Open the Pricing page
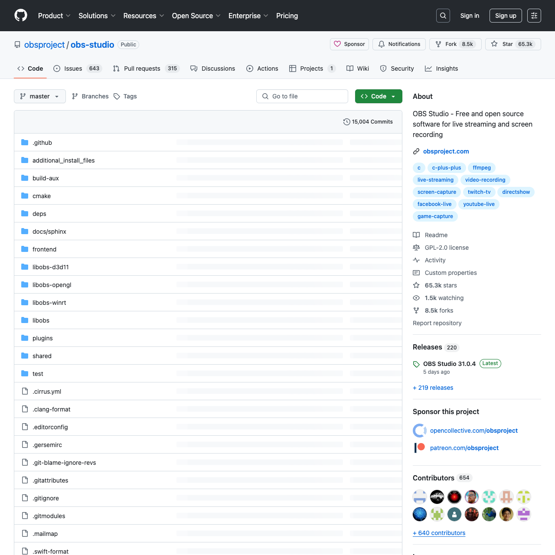The height and width of the screenshot is (555, 555). (x=287, y=16)
